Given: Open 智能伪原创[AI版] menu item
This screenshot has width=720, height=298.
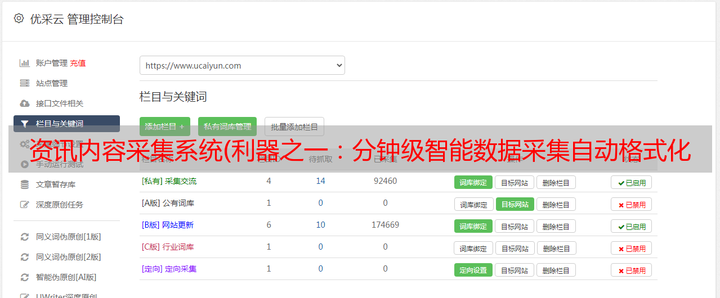Looking at the screenshot, I should point(66,277).
